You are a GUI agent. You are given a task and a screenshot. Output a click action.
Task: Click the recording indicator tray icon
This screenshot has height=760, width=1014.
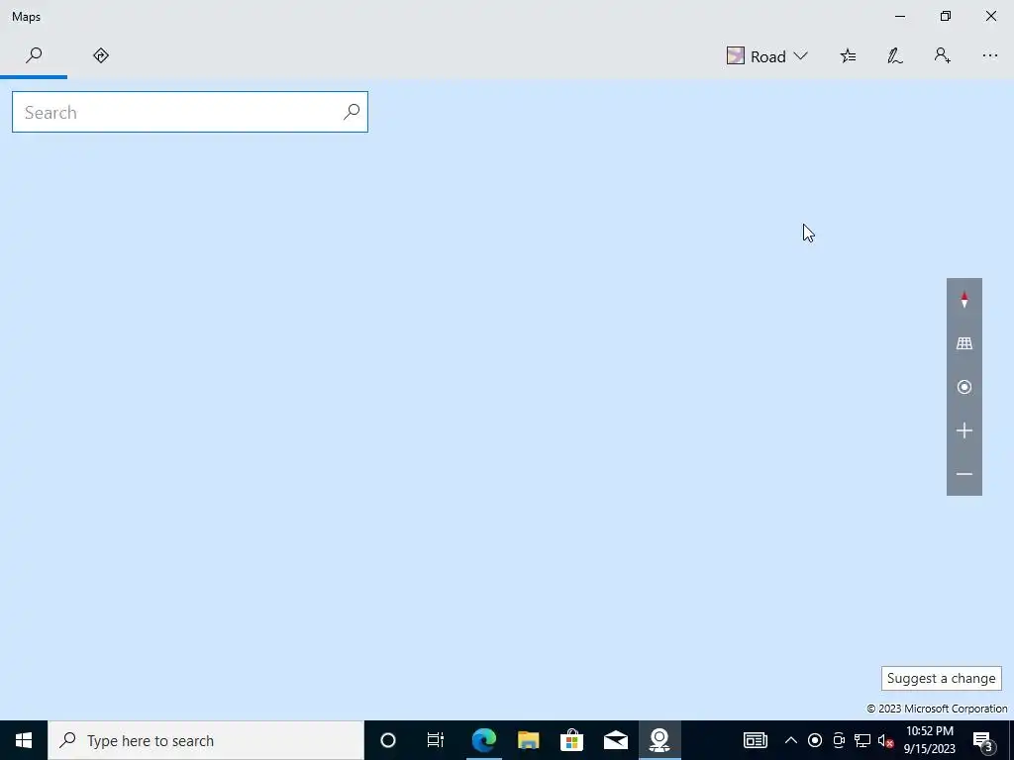tap(815, 740)
